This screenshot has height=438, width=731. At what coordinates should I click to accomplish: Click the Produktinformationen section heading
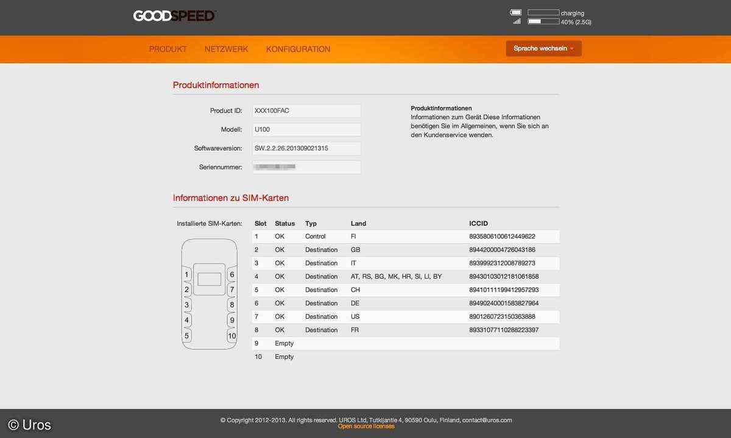(x=216, y=85)
